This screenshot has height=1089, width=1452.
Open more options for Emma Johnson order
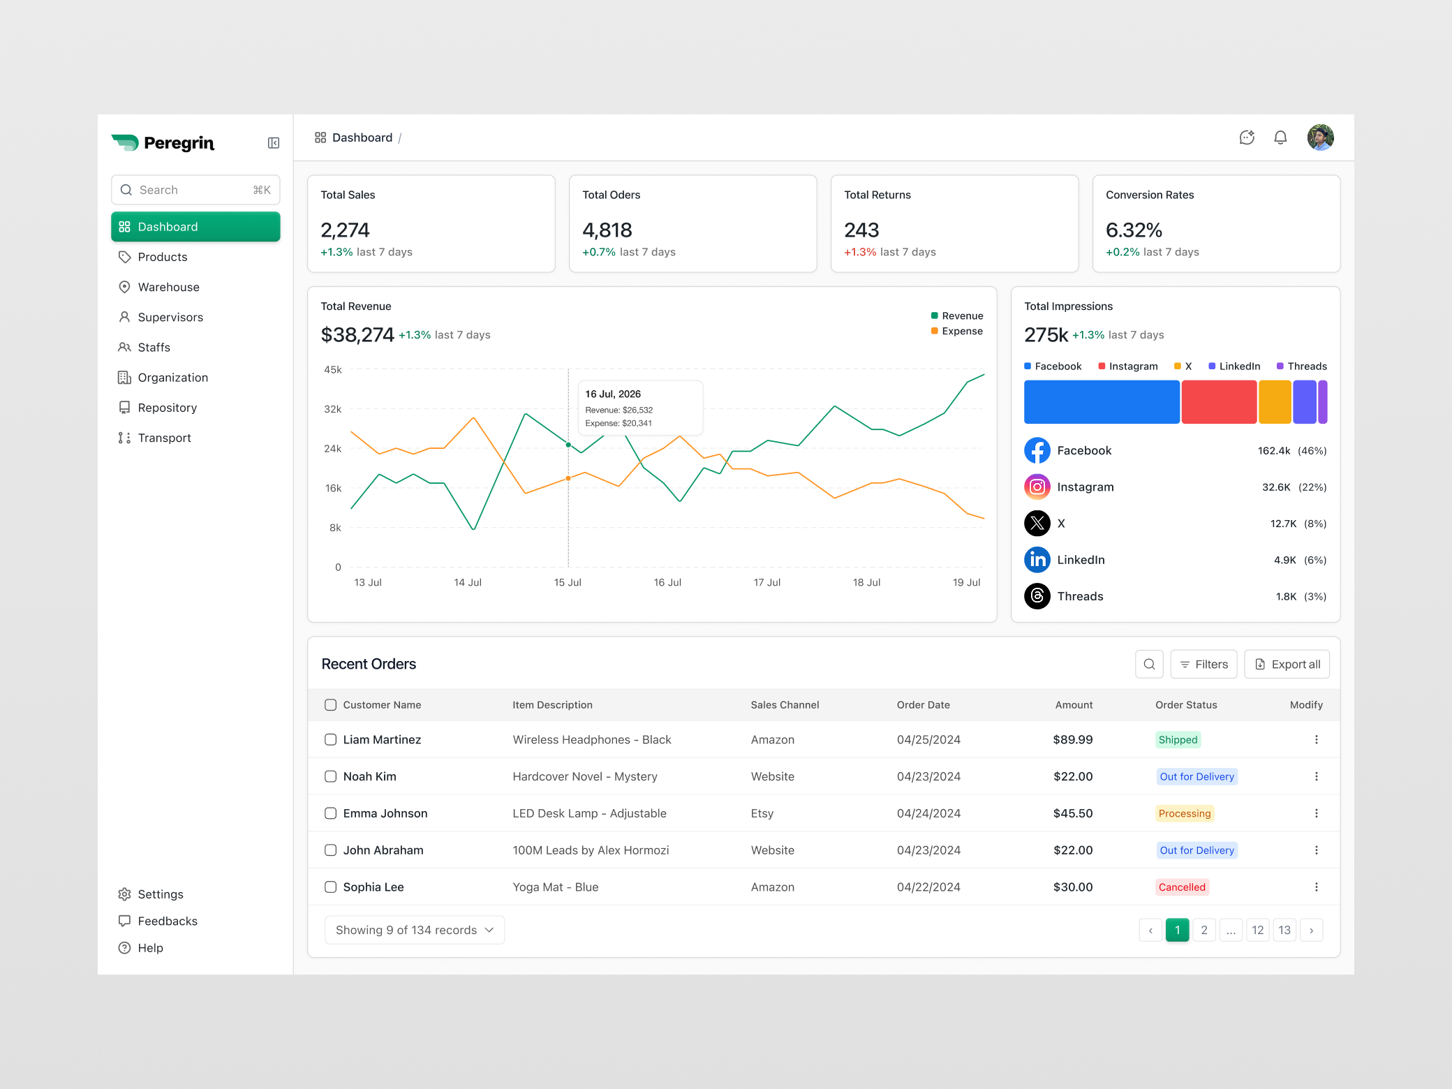(1317, 813)
